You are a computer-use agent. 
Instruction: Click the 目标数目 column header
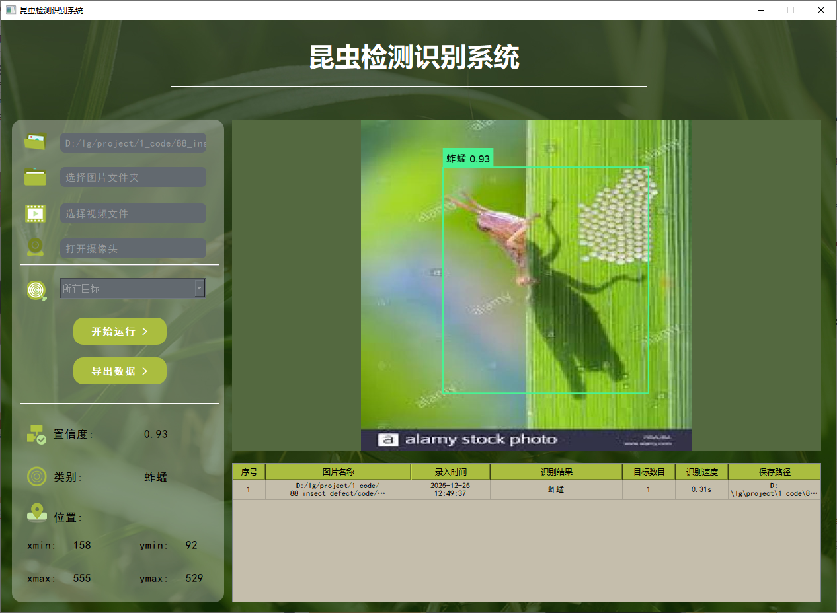[x=649, y=472]
